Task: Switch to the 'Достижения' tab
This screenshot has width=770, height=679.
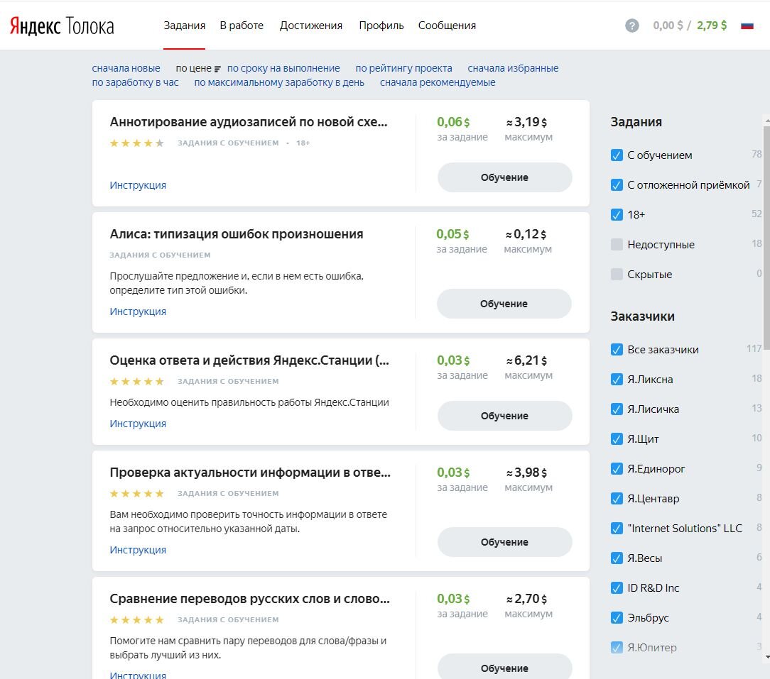Action: (311, 26)
